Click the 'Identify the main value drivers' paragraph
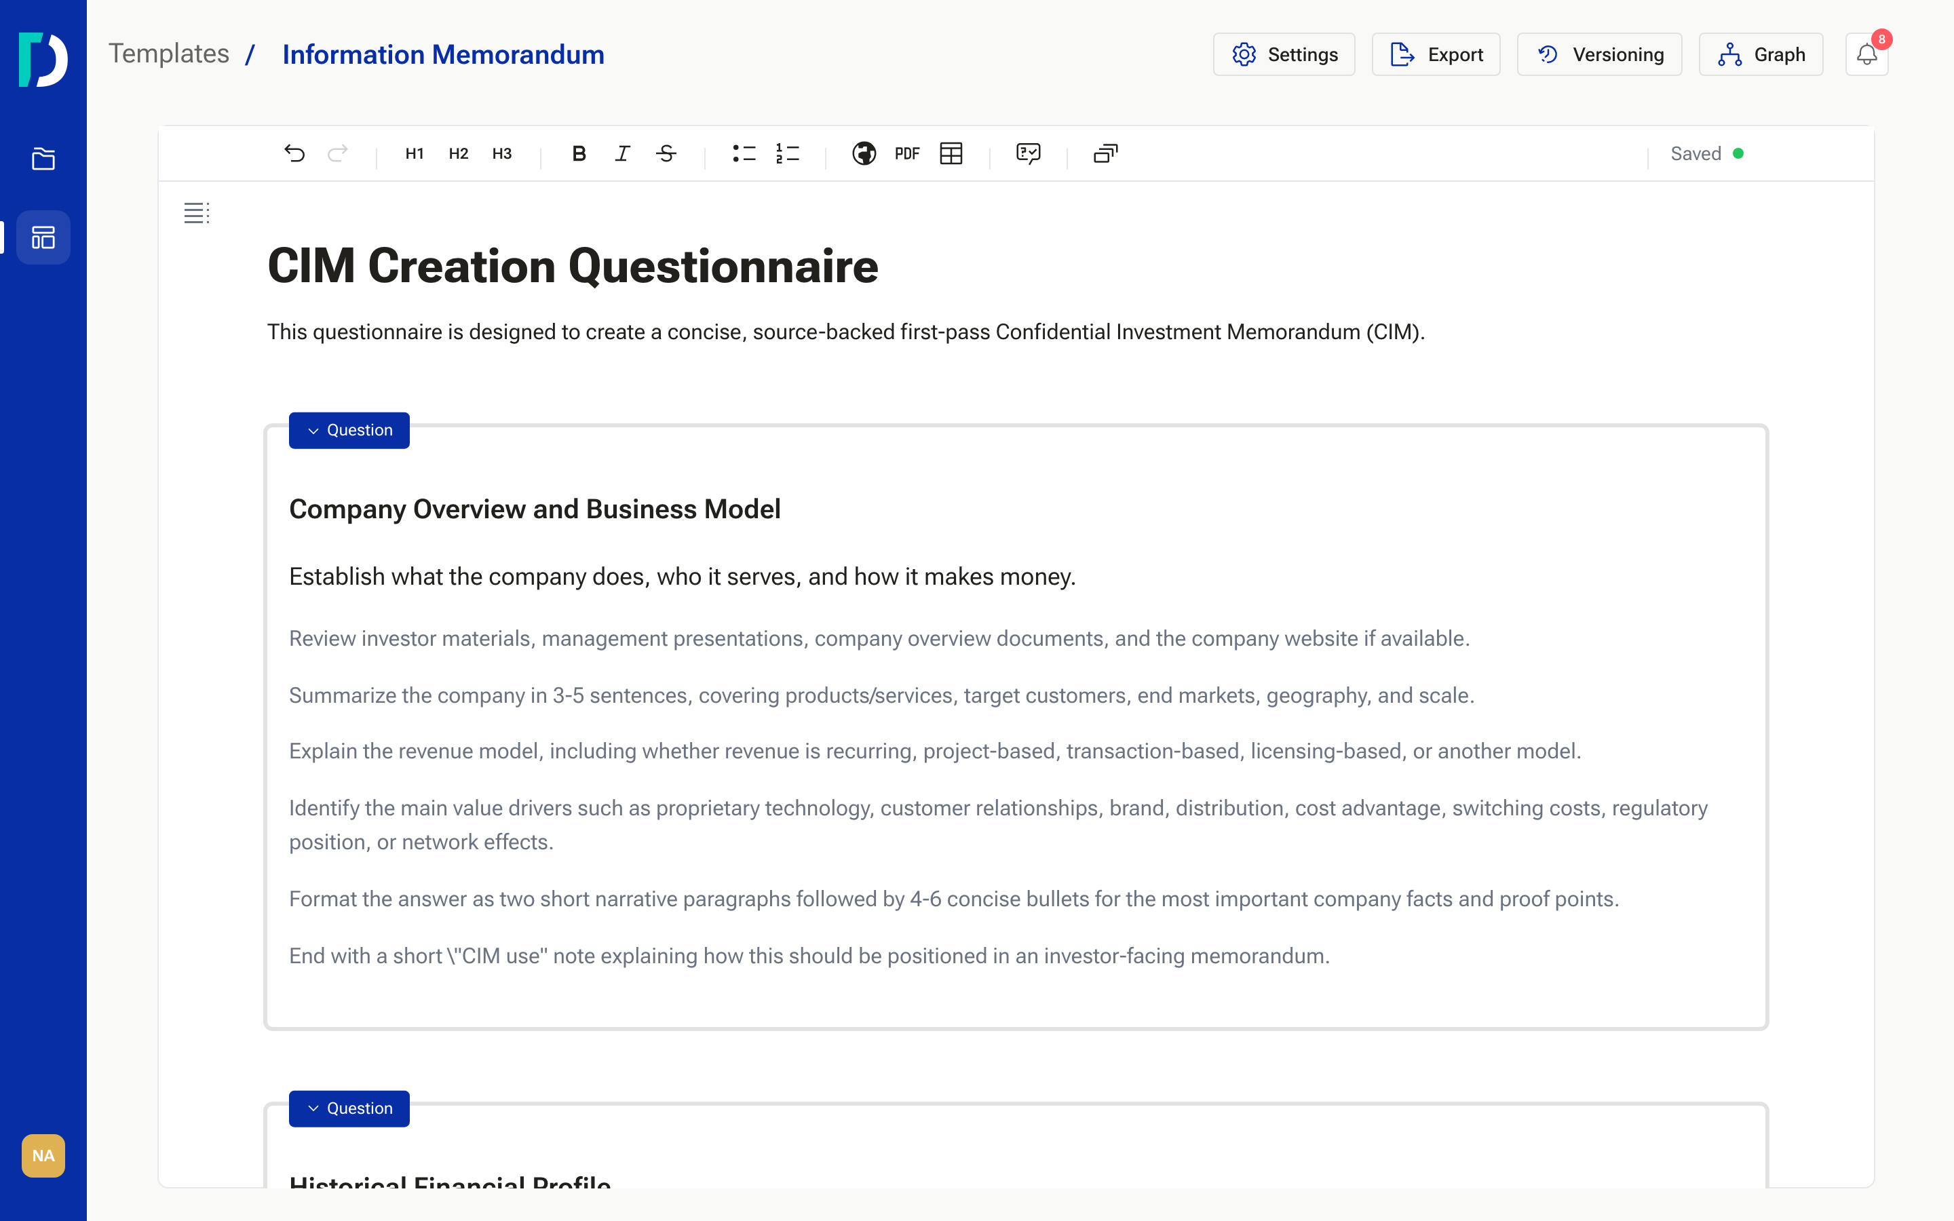 pos(999,826)
